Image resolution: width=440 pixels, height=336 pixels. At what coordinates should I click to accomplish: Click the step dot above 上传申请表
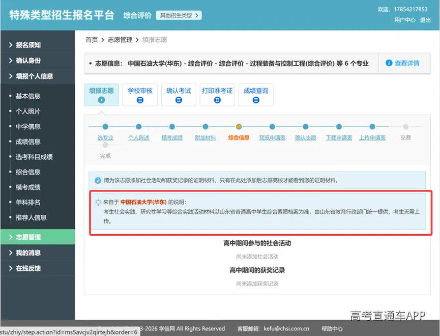372,127
